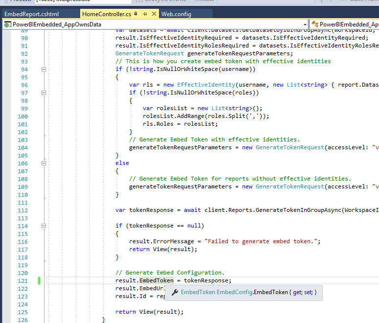Screen dimensions: 379x323
Task: Click line number 121 in the margin
Action: pyautogui.click(x=22, y=281)
